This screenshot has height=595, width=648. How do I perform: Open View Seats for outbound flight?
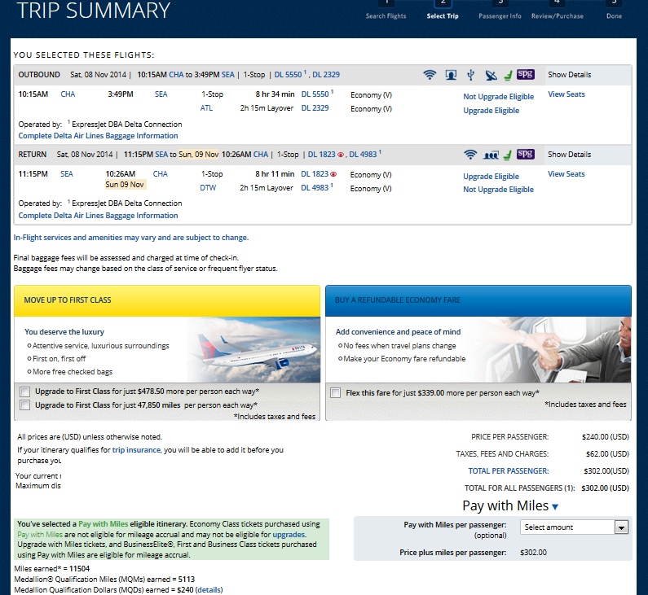click(566, 94)
